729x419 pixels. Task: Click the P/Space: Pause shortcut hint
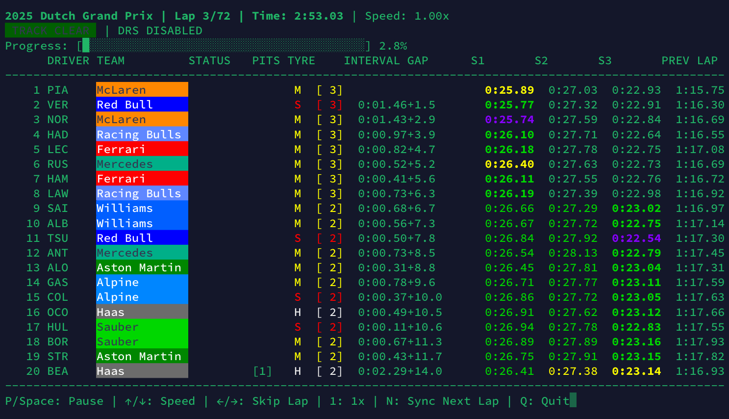(54, 401)
